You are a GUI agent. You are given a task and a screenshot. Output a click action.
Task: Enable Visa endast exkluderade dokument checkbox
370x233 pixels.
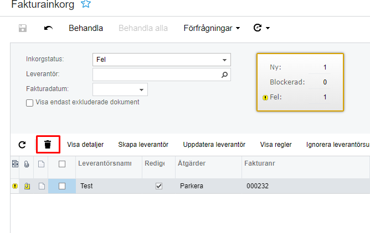click(x=30, y=102)
